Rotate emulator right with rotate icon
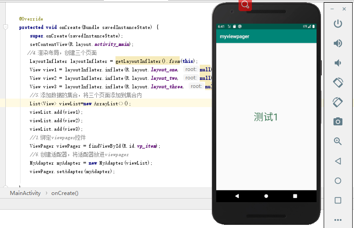This screenshot has height=228, width=354. tap(338, 102)
